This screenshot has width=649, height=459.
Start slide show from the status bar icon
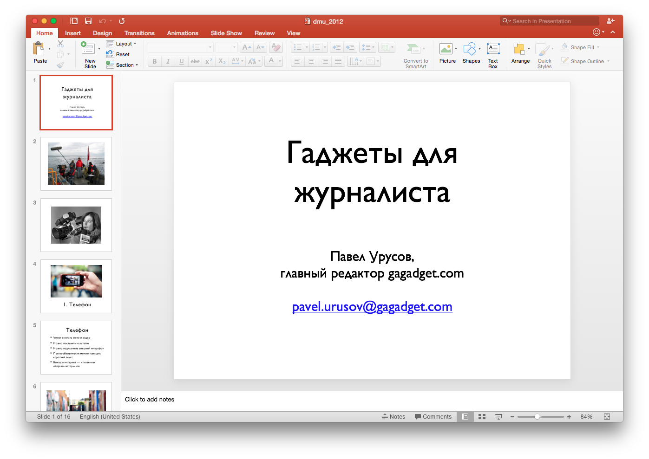pos(498,417)
